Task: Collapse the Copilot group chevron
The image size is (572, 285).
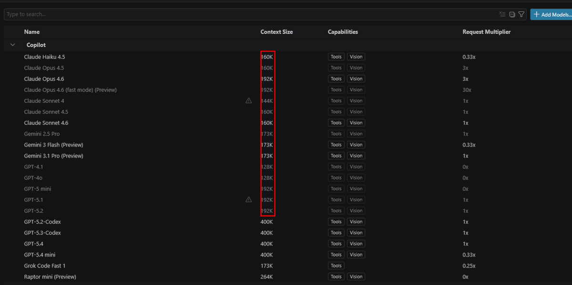Action: pyautogui.click(x=12, y=45)
